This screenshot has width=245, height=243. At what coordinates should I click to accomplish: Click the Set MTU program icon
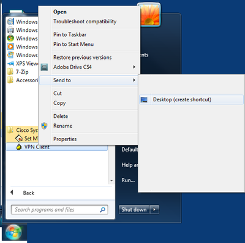[19, 139]
